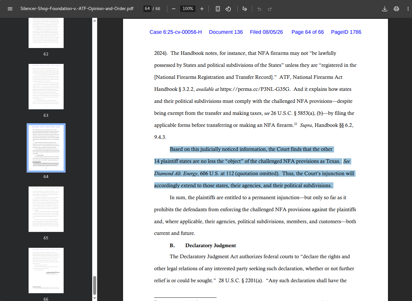This screenshot has width=412, height=301.
Task: Print the document
Action: [396, 9]
